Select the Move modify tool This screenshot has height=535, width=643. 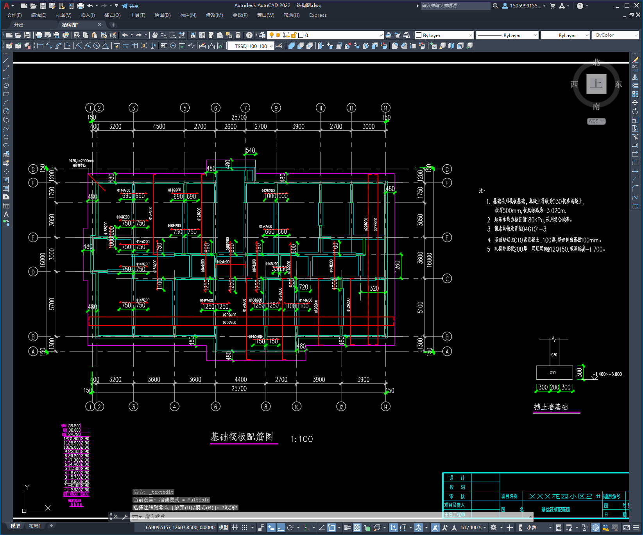click(635, 103)
